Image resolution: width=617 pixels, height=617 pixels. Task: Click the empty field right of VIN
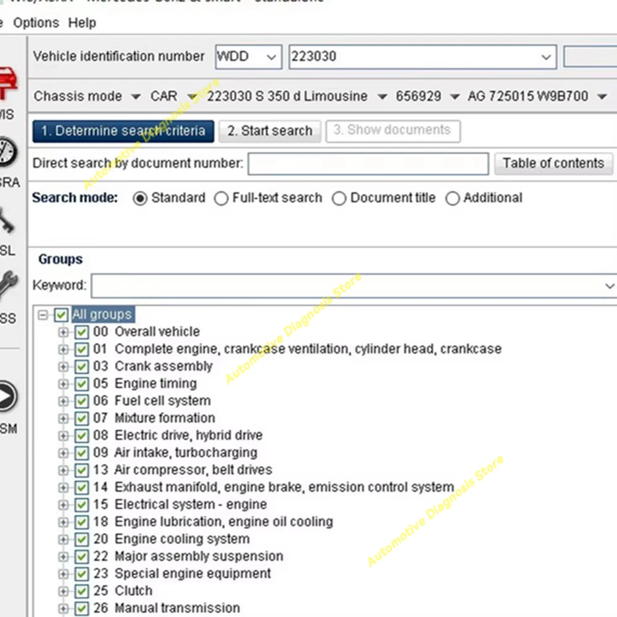[590, 57]
